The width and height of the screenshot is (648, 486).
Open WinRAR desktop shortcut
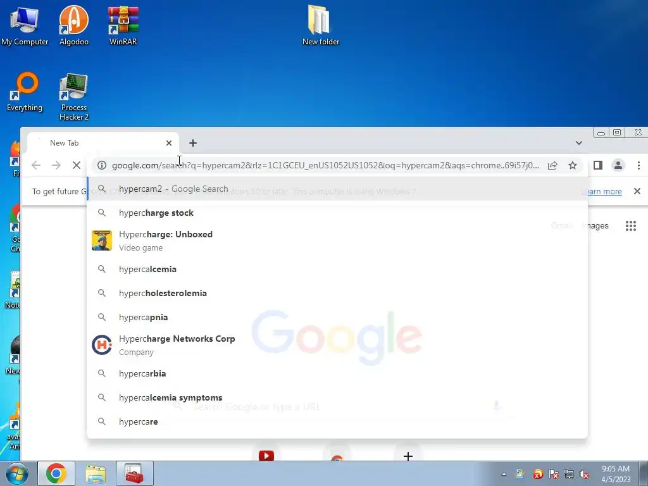pos(123,25)
